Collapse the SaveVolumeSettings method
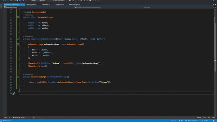Image resolution: width=217 pixels, height=122 pixels. point(18,39)
